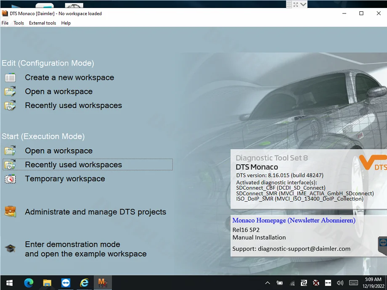Open network wireless tray icon
This screenshot has width=387, height=290.
[x=292, y=283]
